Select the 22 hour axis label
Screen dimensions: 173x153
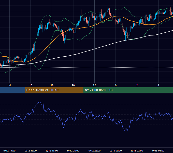94,85
